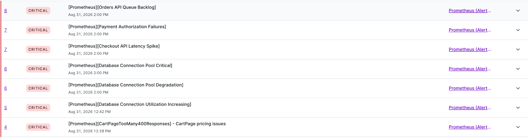The image size is (529, 138).
Task: Open number link for Database Connection Pool Degradation
Action: (x=6, y=88)
